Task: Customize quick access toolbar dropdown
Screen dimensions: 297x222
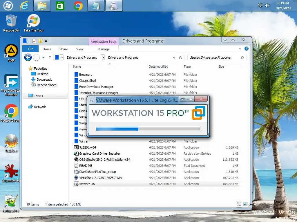Action: [46, 41]
